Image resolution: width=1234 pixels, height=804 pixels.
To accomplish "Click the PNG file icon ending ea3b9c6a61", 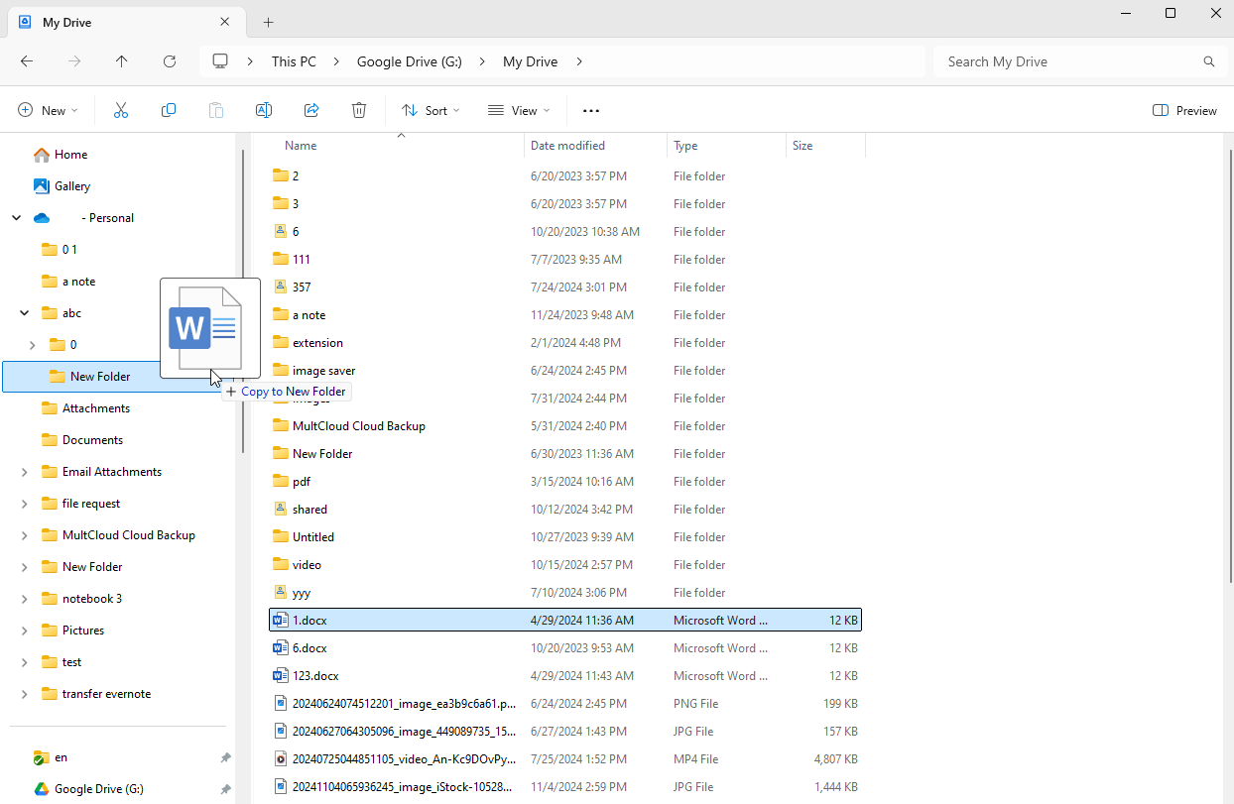I will point(281,704).
